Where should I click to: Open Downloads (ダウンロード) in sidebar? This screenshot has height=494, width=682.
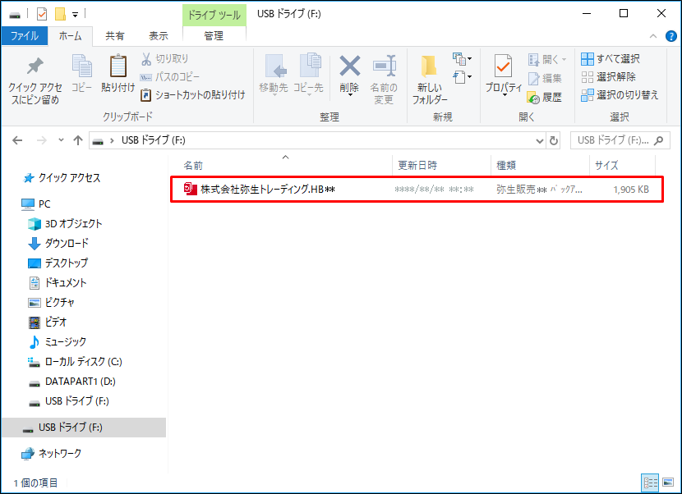pyautogui.click(x=58, y=243)
